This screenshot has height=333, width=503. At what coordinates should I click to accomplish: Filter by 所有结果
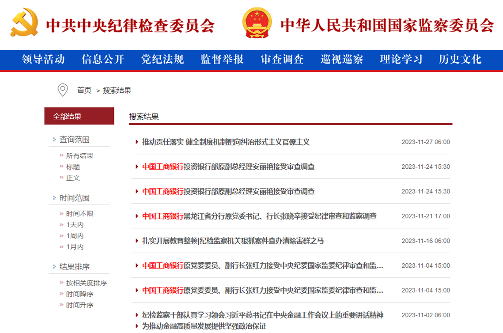[x=79, y=155]
